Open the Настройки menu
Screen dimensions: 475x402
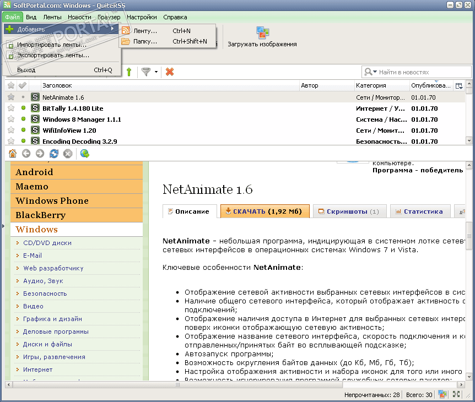pos(142,17)
